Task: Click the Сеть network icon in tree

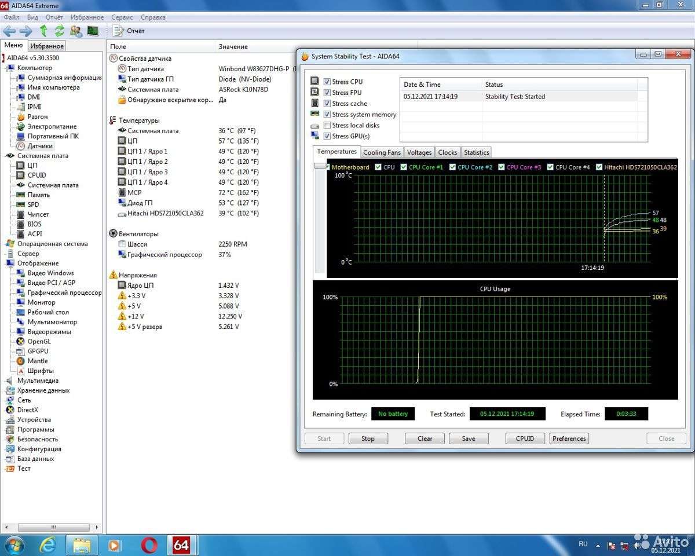Action: click(10, 400)
